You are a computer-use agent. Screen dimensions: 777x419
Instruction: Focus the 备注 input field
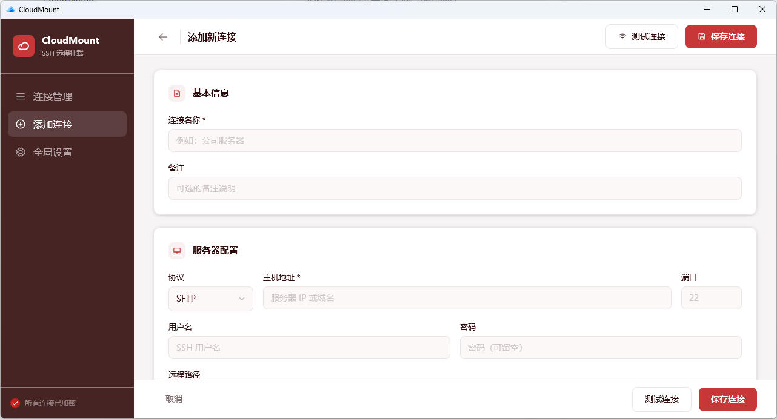click(455, 188)
